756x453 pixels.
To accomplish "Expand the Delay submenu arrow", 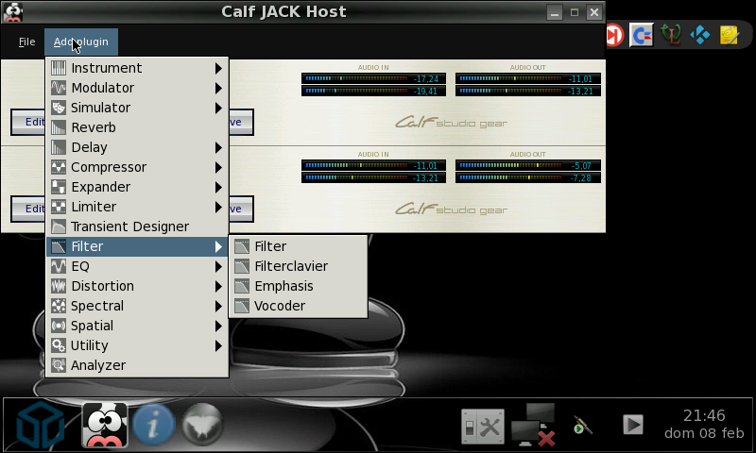I will coord(218,147).
